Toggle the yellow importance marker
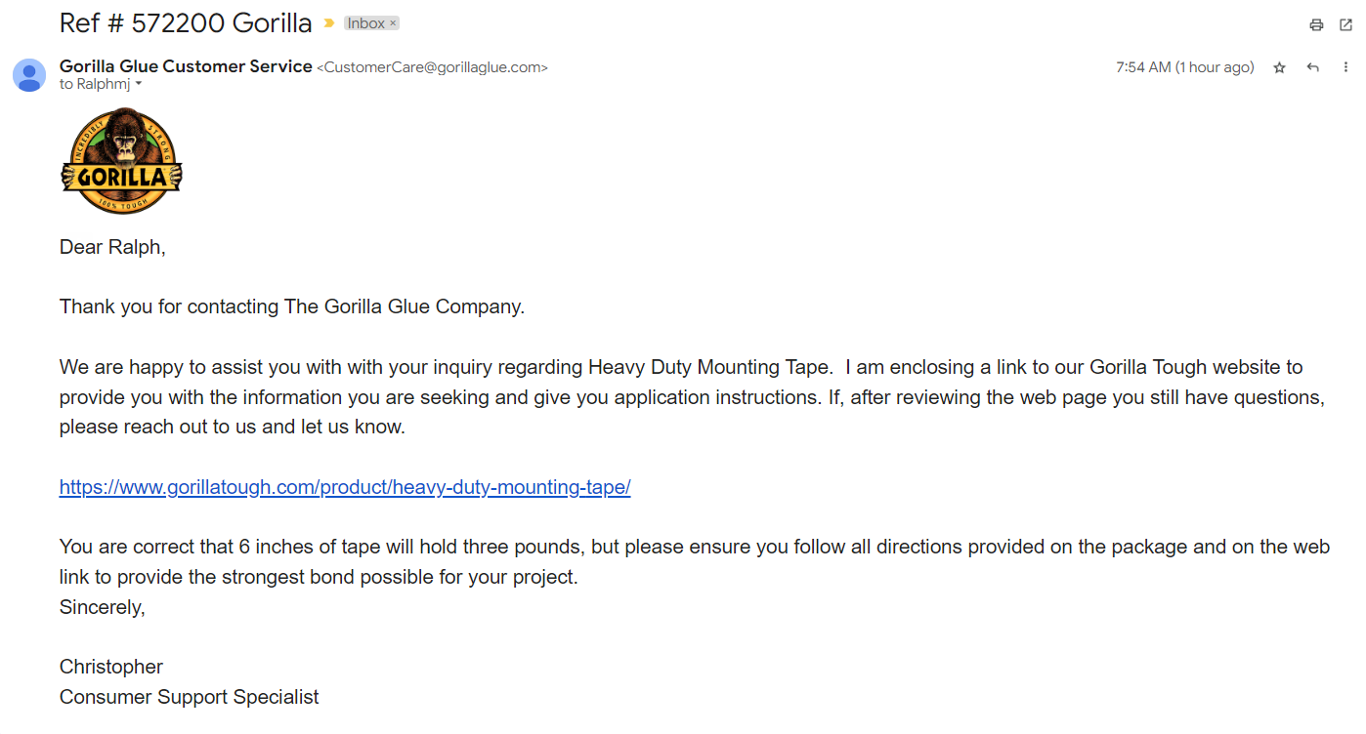The width and height of the screenshot is (1366, 734). (x=329, y=23)
